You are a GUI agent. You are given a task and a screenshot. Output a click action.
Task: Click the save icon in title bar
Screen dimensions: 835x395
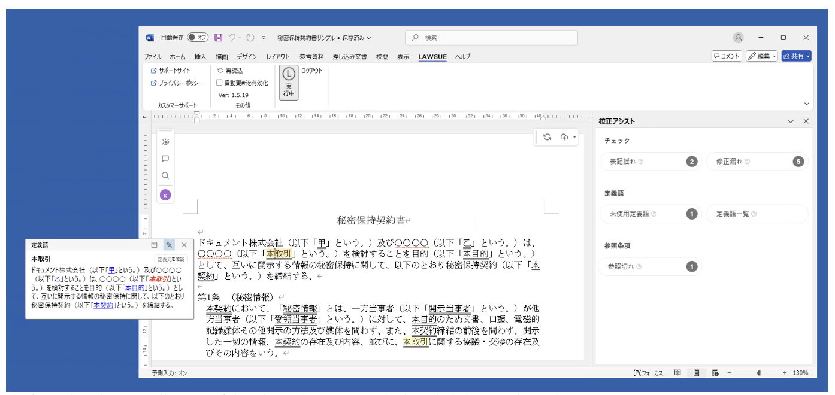coord(218,38)
